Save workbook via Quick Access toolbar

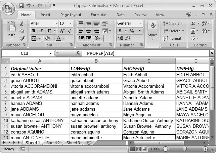click(21, 6)
